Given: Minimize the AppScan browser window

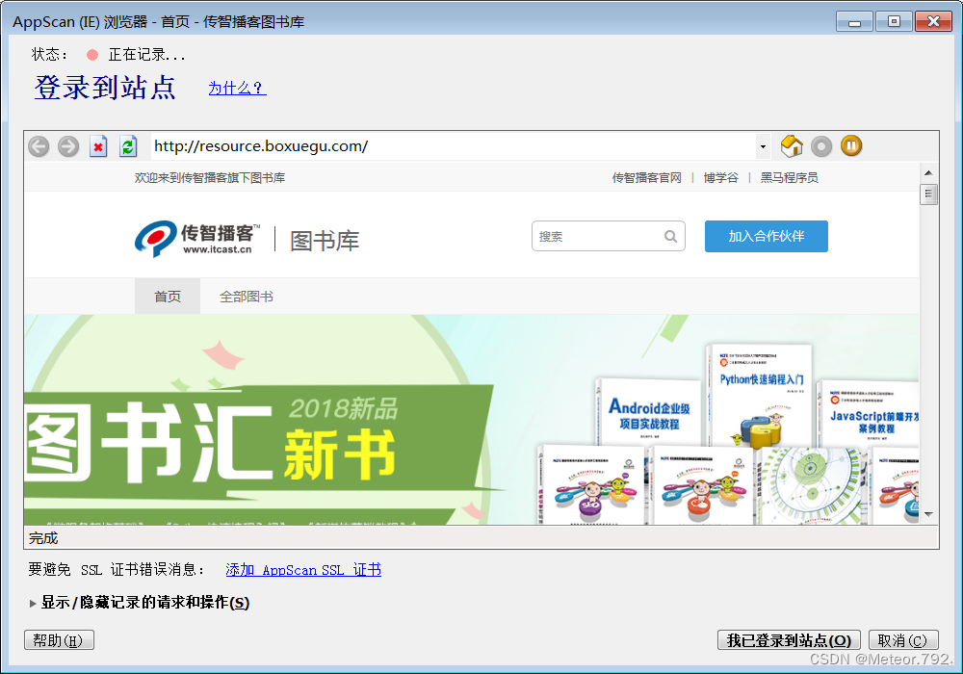Looking at the screenshot, I should point(854,21).
